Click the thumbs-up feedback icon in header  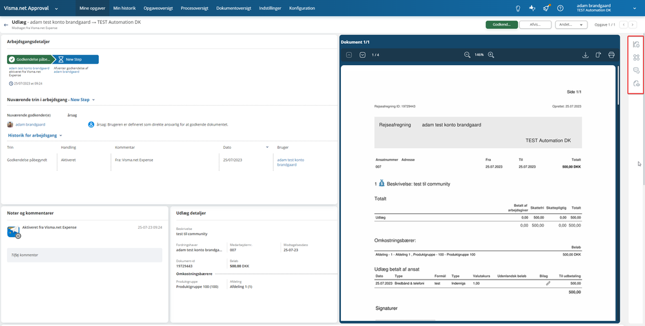point(532,8)
